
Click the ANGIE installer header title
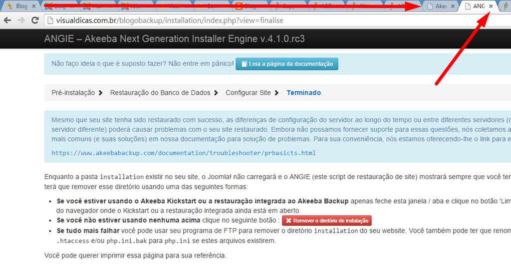coord(174,39)
